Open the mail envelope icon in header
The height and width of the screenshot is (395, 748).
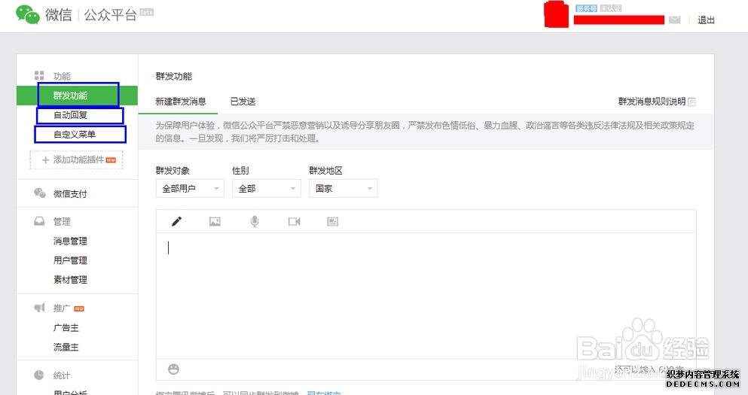point(674,20)
